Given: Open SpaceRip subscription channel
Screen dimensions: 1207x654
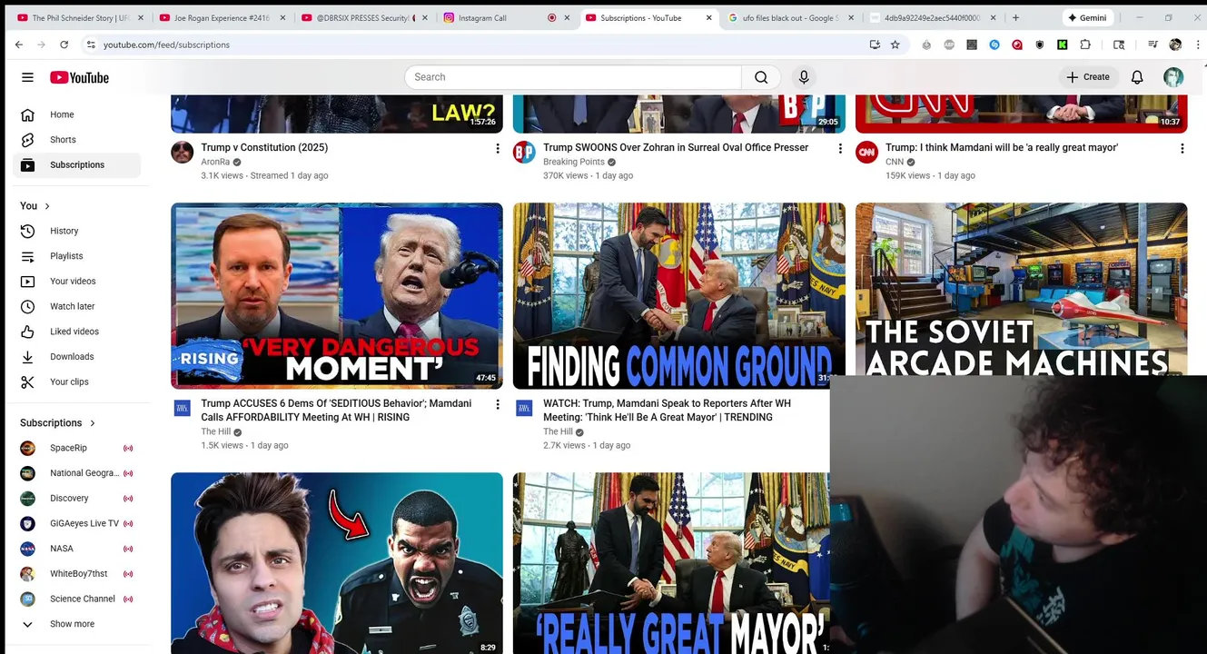Looking at the screenshot, I should pos(77,448).
